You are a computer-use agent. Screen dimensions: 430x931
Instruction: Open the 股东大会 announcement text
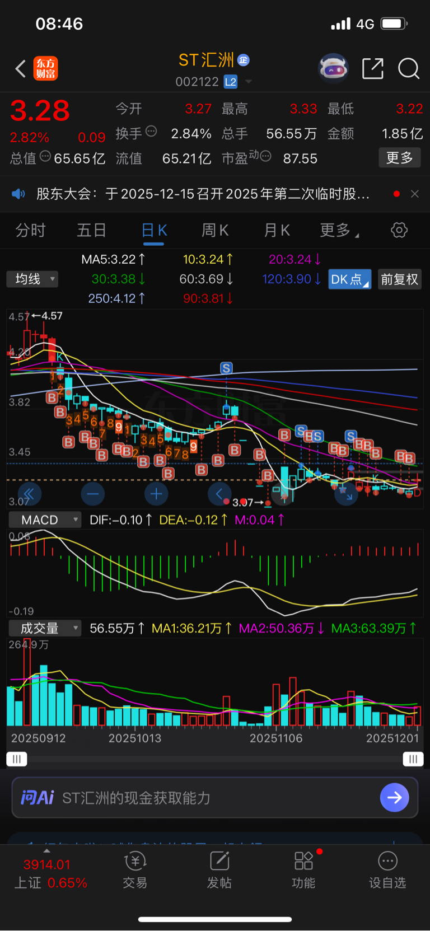coord(203,194)
